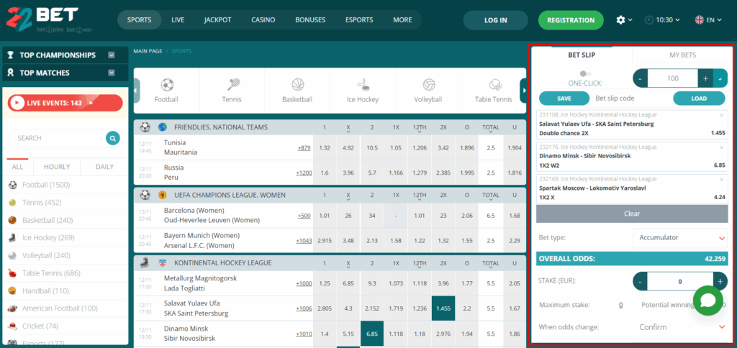
Task: Increase stake with plus button
Action: [720, 281]
